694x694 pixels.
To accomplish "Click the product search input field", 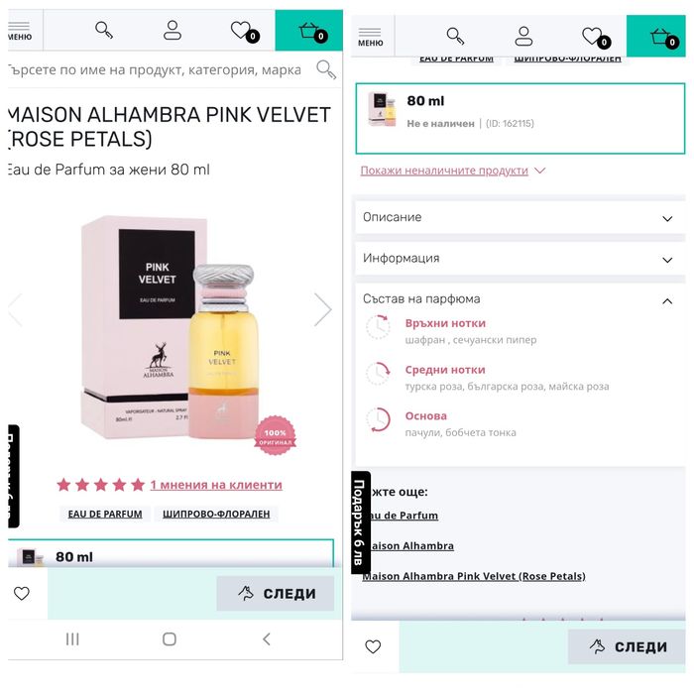I will (x=160, y=70).
